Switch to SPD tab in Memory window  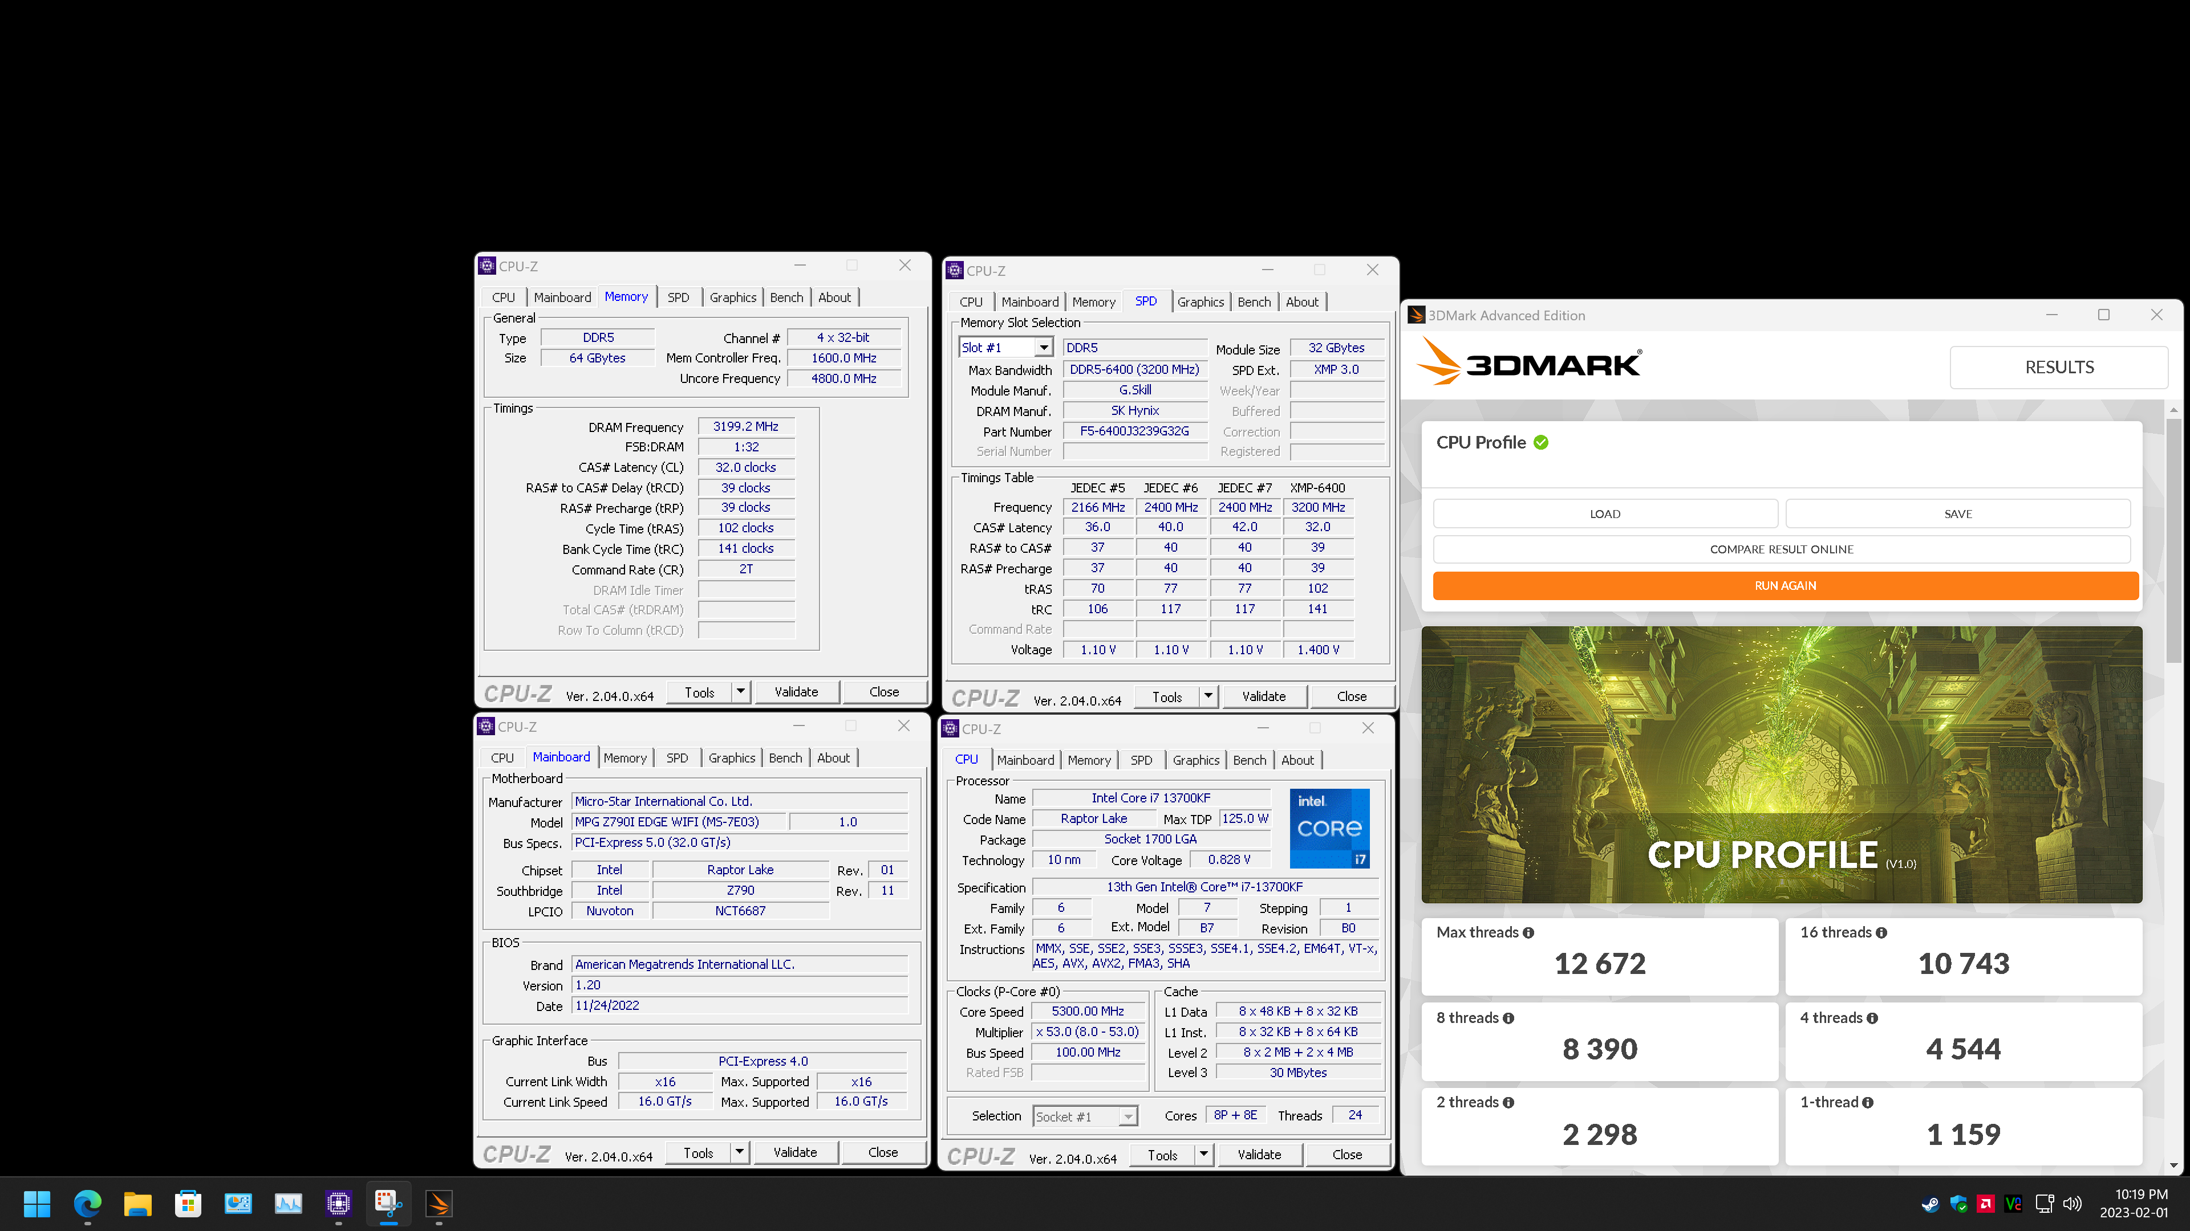[x=679, y=297]
